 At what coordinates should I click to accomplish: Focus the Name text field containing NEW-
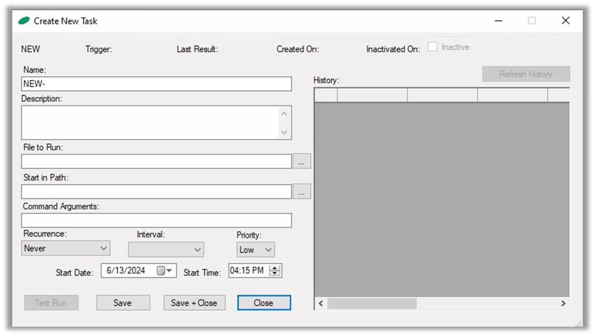[156, 84]
